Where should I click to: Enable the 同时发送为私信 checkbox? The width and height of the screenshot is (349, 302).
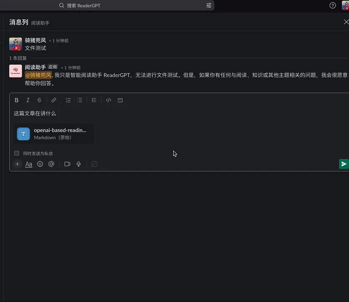[x=16, y=153]
